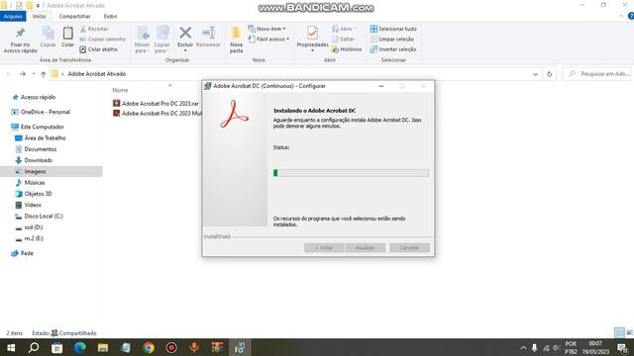Go up one folder level
Image resolution: width=634 pixels, height=356 pixels.
pyautogui.click(x=44, y=74)
